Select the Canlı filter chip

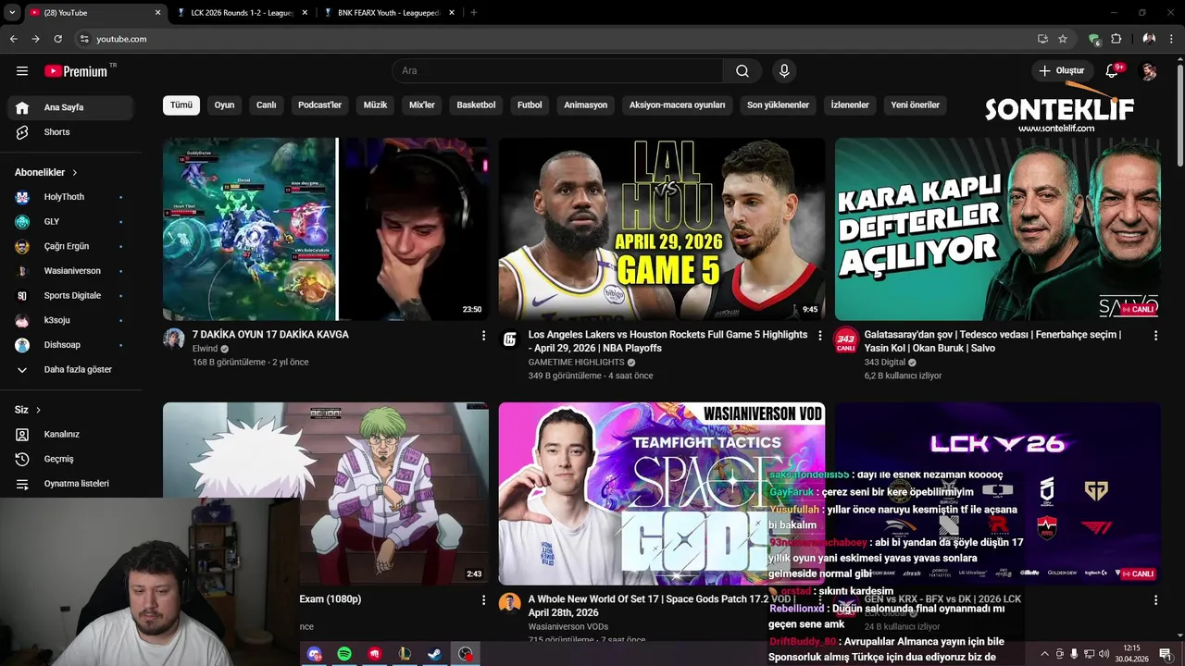pyautogui.click(x=267, y=105)
